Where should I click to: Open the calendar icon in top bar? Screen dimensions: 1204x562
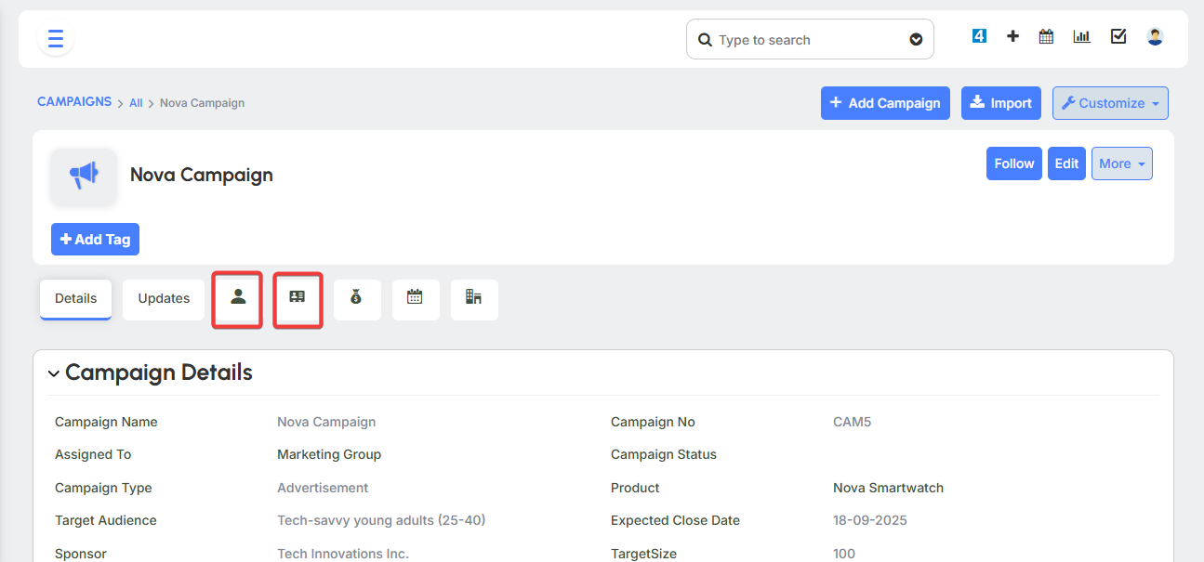[x=1046, y=36]
